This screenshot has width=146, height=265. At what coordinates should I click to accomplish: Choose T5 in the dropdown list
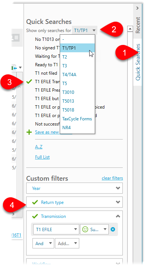point(77,83)
